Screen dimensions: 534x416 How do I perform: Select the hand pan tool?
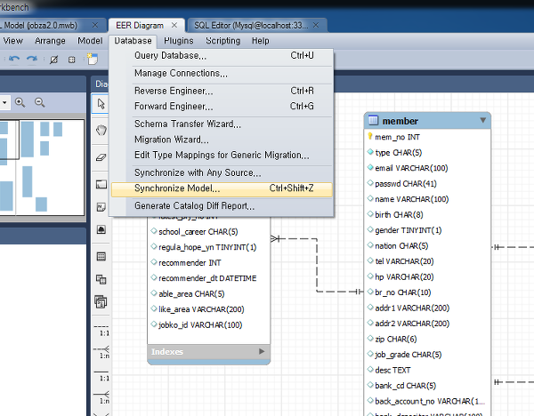click(101, 130)
